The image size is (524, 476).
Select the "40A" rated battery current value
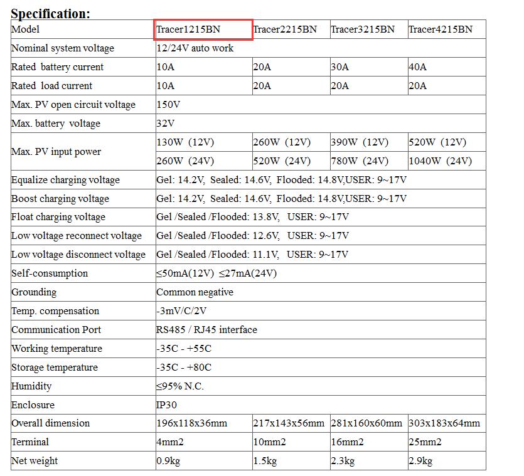418,67
